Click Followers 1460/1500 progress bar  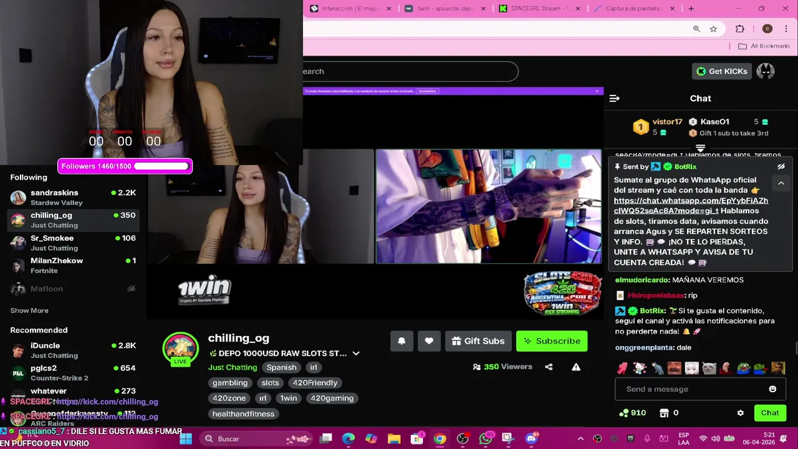pos(125,167)
